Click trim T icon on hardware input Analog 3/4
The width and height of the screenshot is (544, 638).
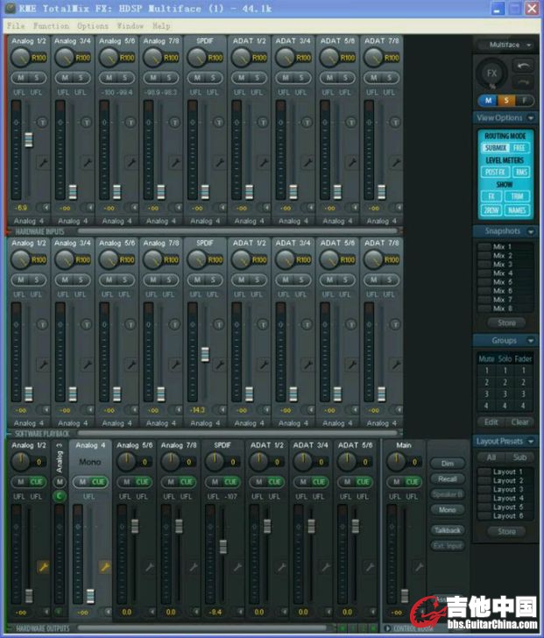[x=86, y=122]
